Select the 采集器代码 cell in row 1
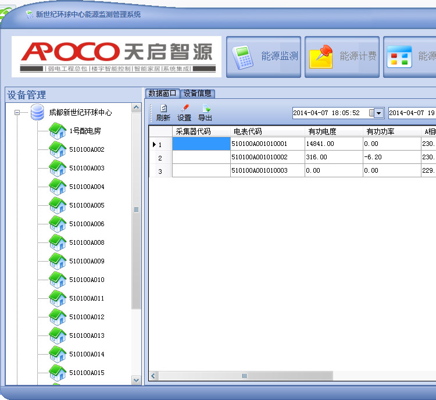436x400 pixels. coord(201,144)
